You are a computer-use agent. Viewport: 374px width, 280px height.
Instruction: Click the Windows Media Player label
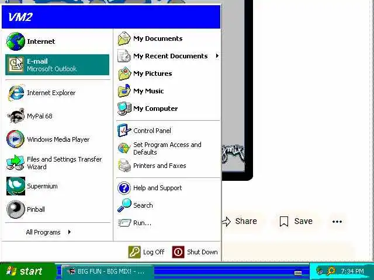(58, 139)
